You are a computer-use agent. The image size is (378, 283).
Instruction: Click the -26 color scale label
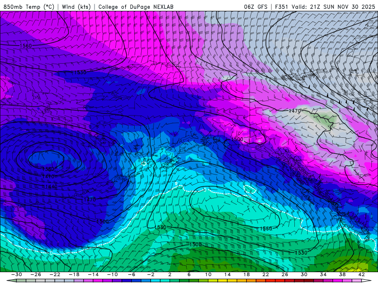pyautogui.click(x=36, y=275)
